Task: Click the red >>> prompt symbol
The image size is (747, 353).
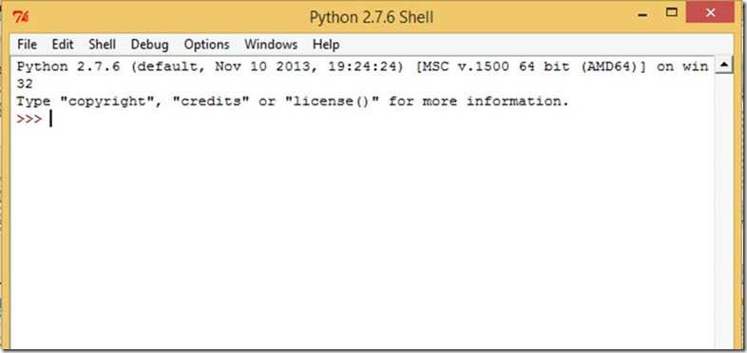Action: [x=29, y=119]
